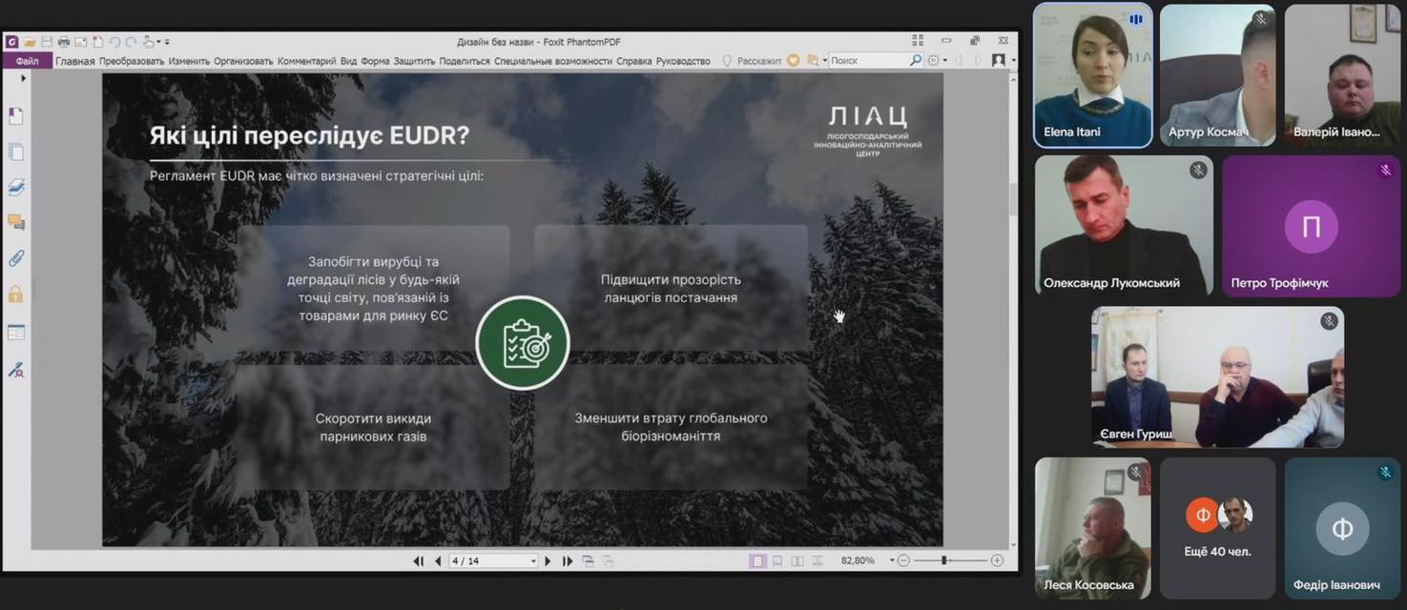Open the Attachments paperclip panel

tap(15, 258)
